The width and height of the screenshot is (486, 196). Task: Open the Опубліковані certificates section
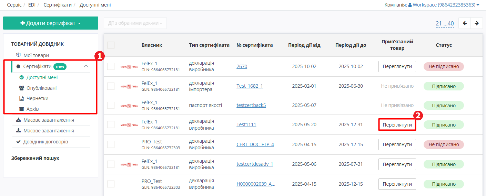(42, 88)
